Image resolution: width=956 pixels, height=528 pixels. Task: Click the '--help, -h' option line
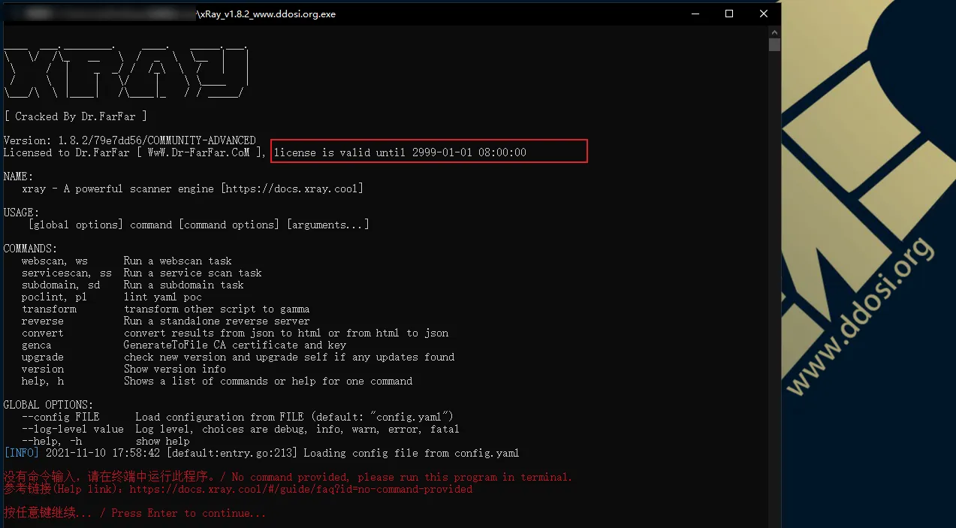pyautogui.click(x=106, y=441)
